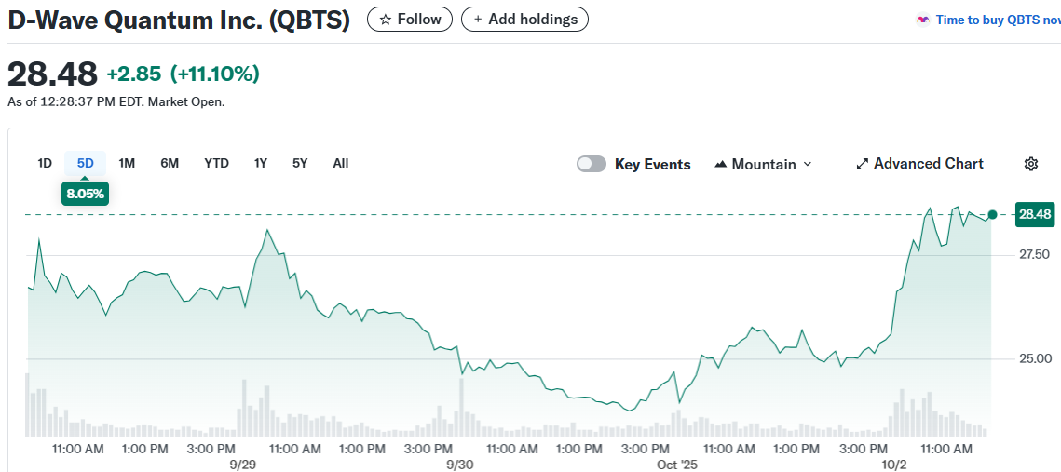Click the expand arrows icon for Advanced Chart
Image resolution: width=1061 pixels, height=472 pixels.
(862, 164)
